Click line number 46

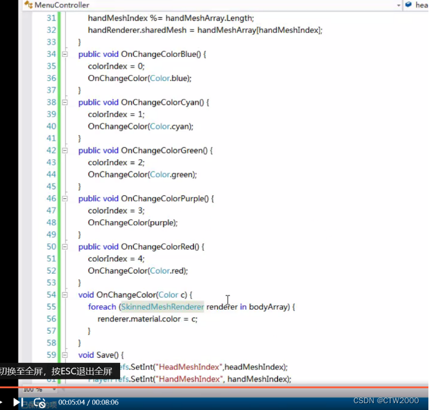[x=51, y=198]
